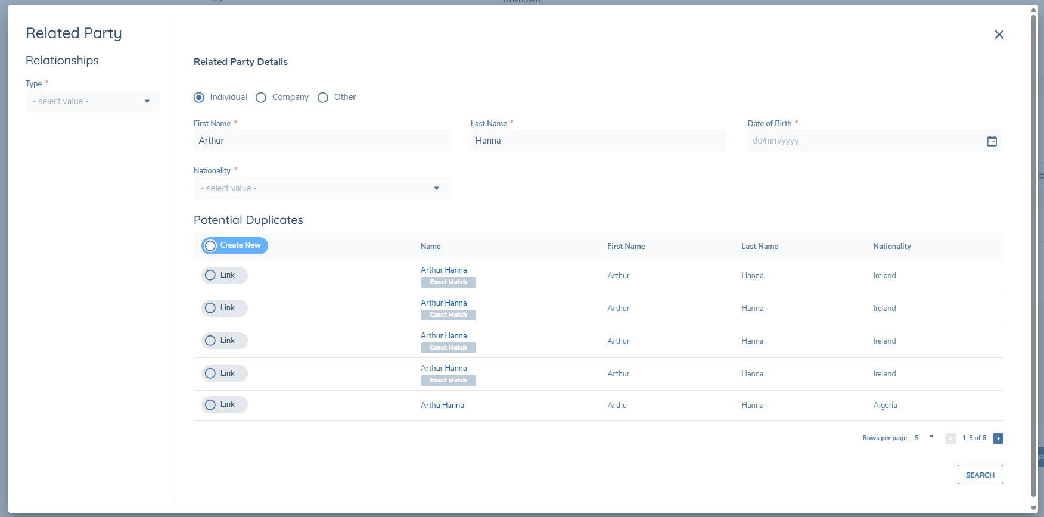The height and width of the screenshot is (517, 1044).
Task: Link the first Arthur Hanna exact match
Action: pos(210,275)
